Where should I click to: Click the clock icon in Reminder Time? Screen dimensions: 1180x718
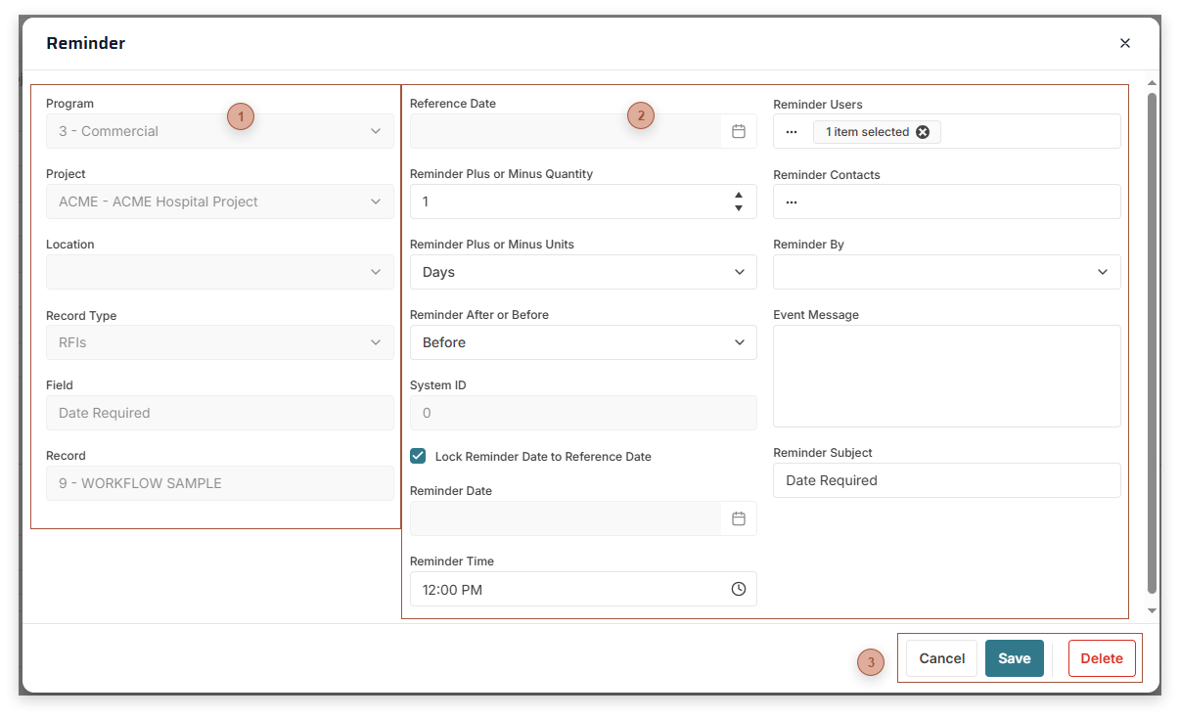click(739, 589)
